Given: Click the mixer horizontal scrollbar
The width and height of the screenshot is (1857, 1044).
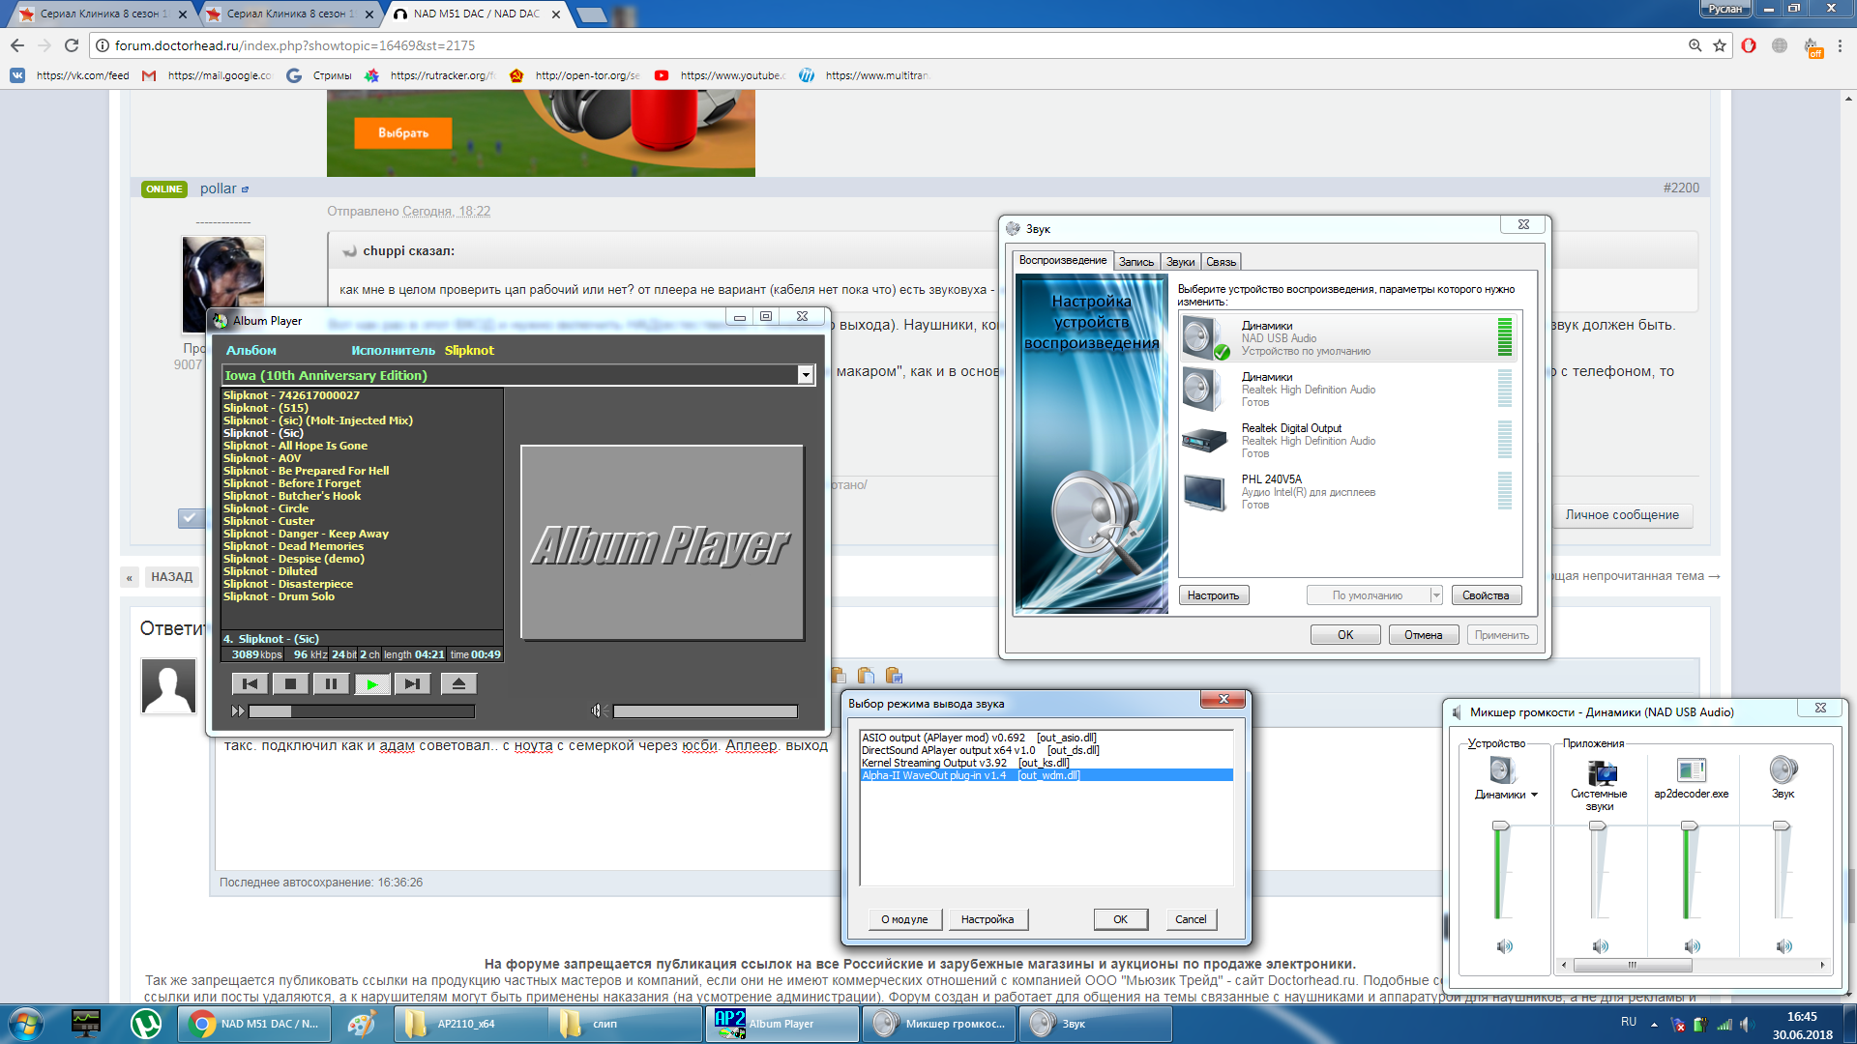Looking at the screenshot, I should pos(1693,965).
